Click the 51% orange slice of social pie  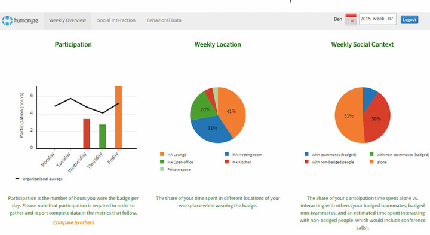pos(348,116)
